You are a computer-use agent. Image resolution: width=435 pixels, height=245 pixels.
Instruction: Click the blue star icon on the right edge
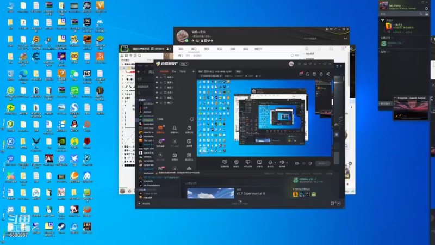337,134
